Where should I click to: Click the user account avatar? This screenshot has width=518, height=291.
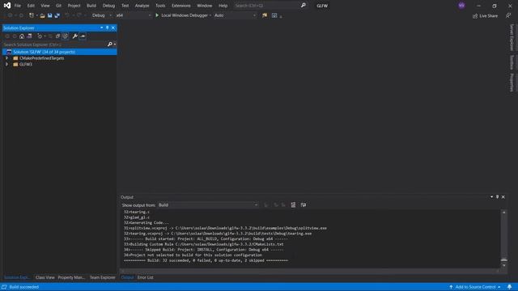[461, 6]
